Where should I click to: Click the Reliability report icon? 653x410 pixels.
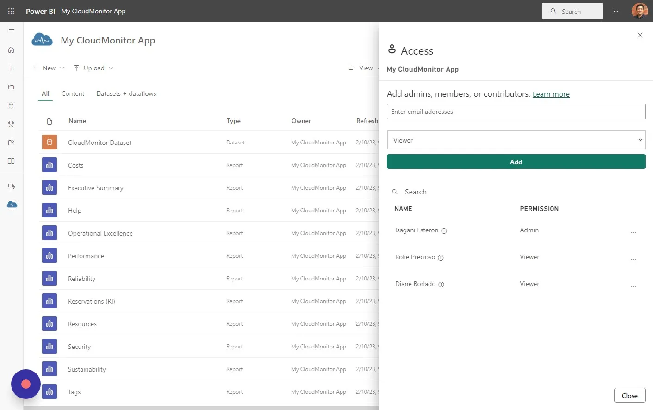coord(50,278)
